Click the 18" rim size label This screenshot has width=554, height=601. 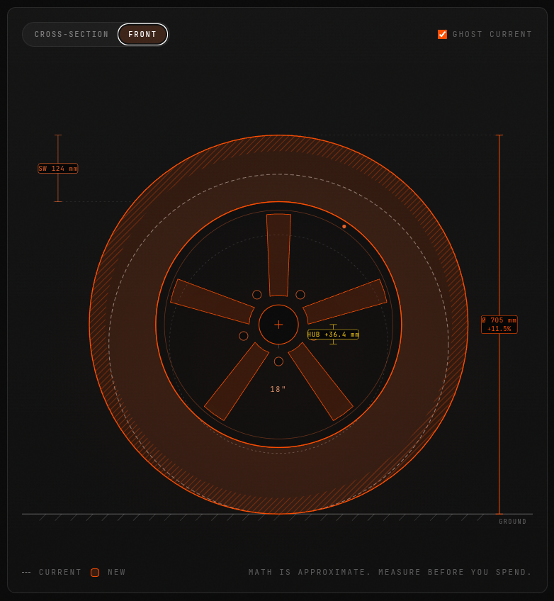click(x=278, y=389)
